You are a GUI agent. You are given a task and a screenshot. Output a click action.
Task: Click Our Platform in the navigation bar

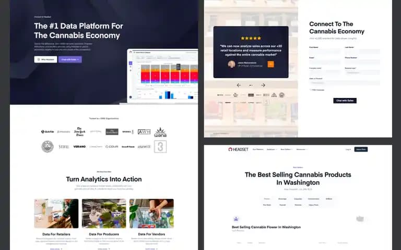pyautogui.click(x=258, y=149)
